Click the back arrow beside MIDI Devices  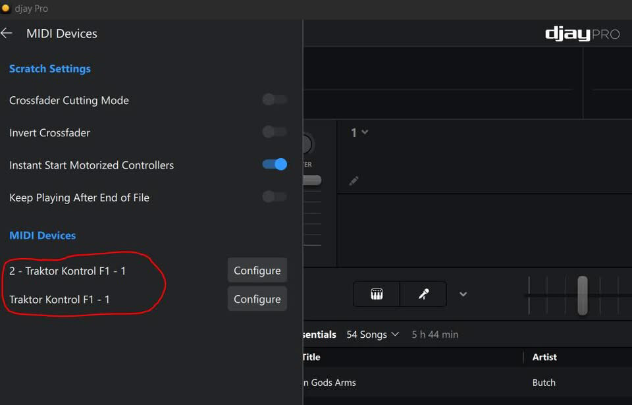7,33
